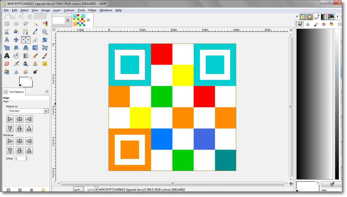Image resolution: width=347 pixels, height=197 pixels.
Task: Select the Perspective Clone tool
Action: [x=7, y=72]
